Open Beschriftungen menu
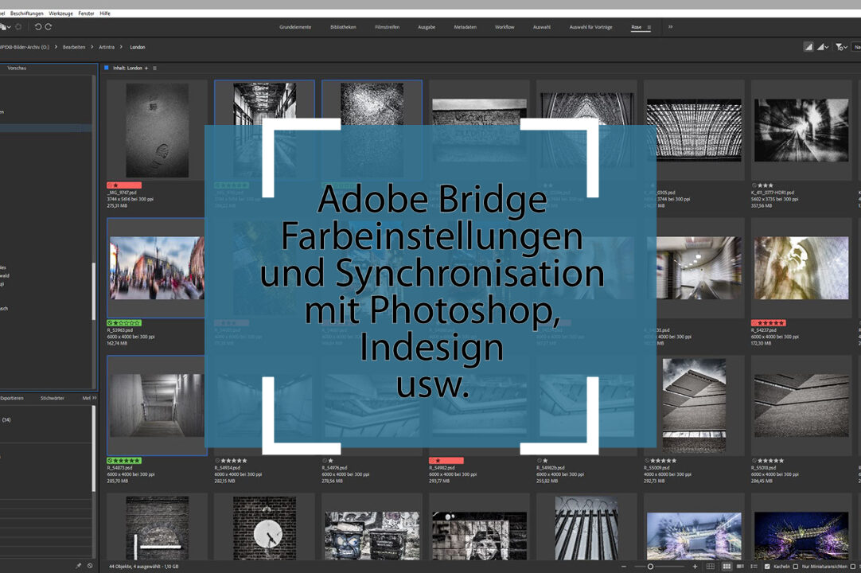The width and height of the screenshot is (861, 573). (26, 14)
